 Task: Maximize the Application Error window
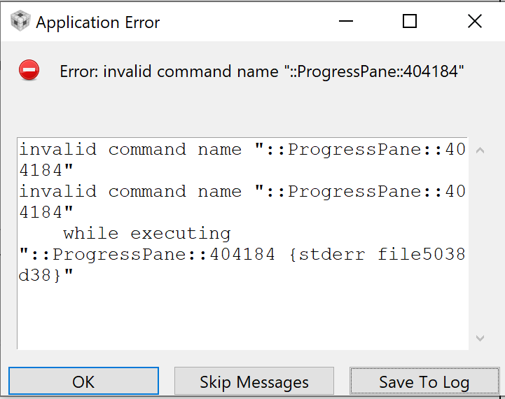410,22
